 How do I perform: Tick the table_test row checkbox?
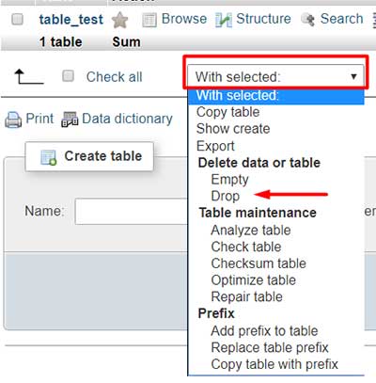pyautogui.click(x=17, y=19)
